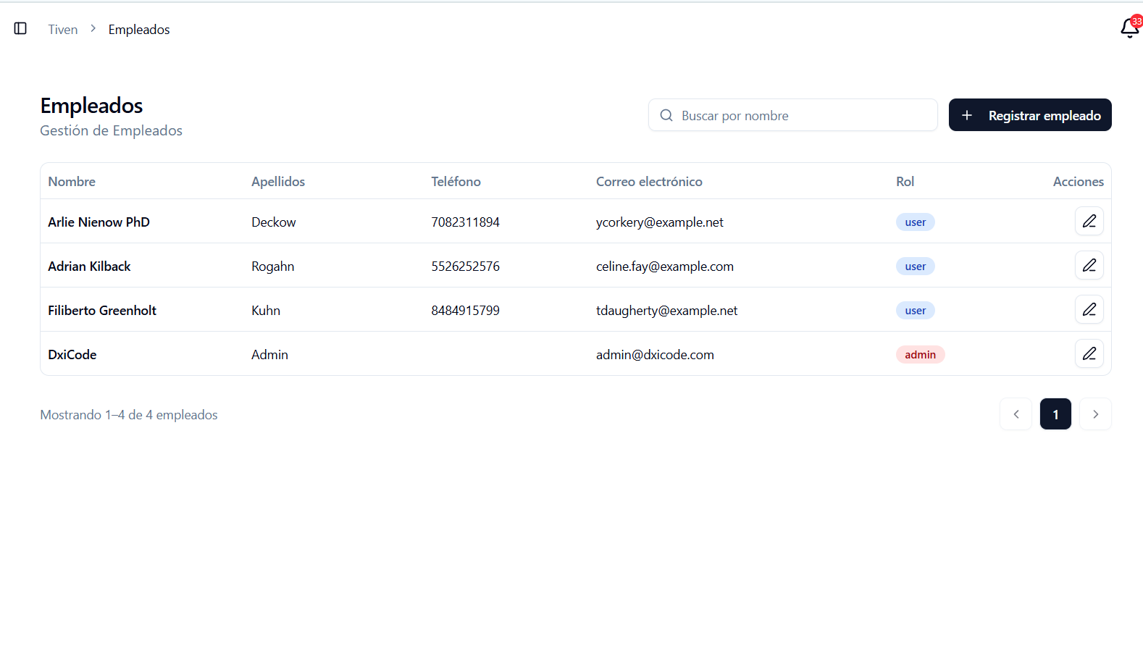
Task: Click the plus icon on Registrar empleado
Action: (967, 116)
